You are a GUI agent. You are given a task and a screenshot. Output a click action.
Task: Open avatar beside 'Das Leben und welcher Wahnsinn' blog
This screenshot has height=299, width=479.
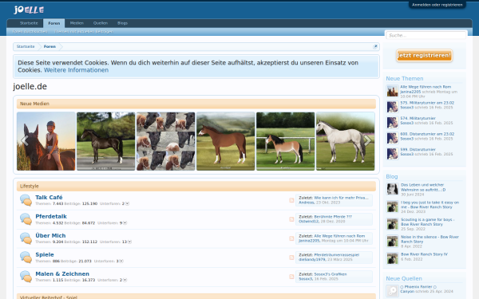(x=392, y=189)
